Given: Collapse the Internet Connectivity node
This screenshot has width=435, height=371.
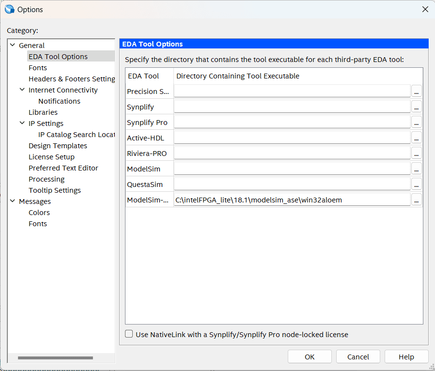Looking at the screenshot, I should point(22,90).
